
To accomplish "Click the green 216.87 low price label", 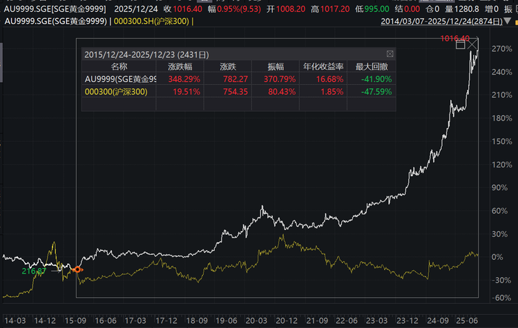I will click(34, 271).
